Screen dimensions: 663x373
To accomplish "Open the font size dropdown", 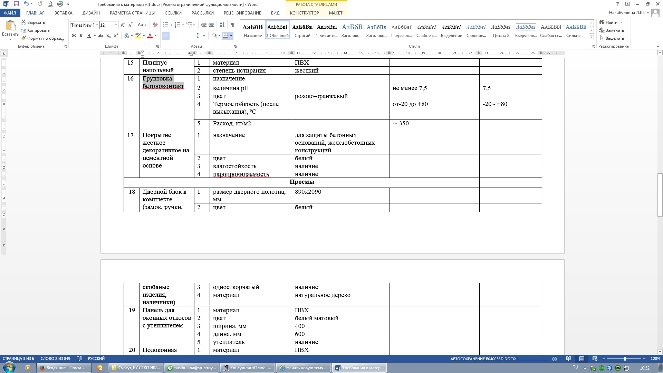I will [116, 25].
